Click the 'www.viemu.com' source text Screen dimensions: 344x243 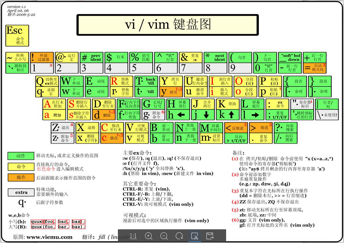coord(49,237)
